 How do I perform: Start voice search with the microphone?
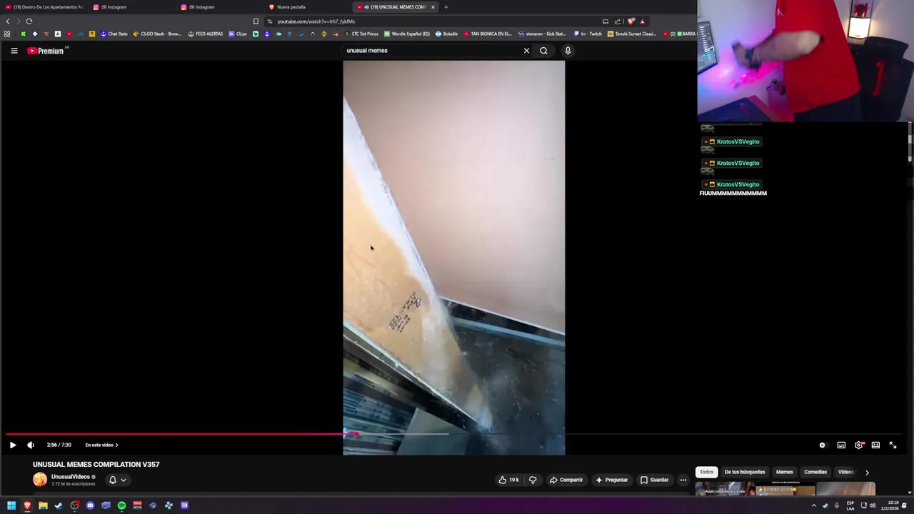tap(568, 51)
